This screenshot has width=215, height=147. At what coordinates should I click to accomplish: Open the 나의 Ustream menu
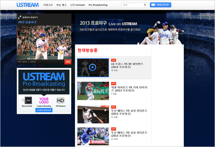[x=77, y=5]
